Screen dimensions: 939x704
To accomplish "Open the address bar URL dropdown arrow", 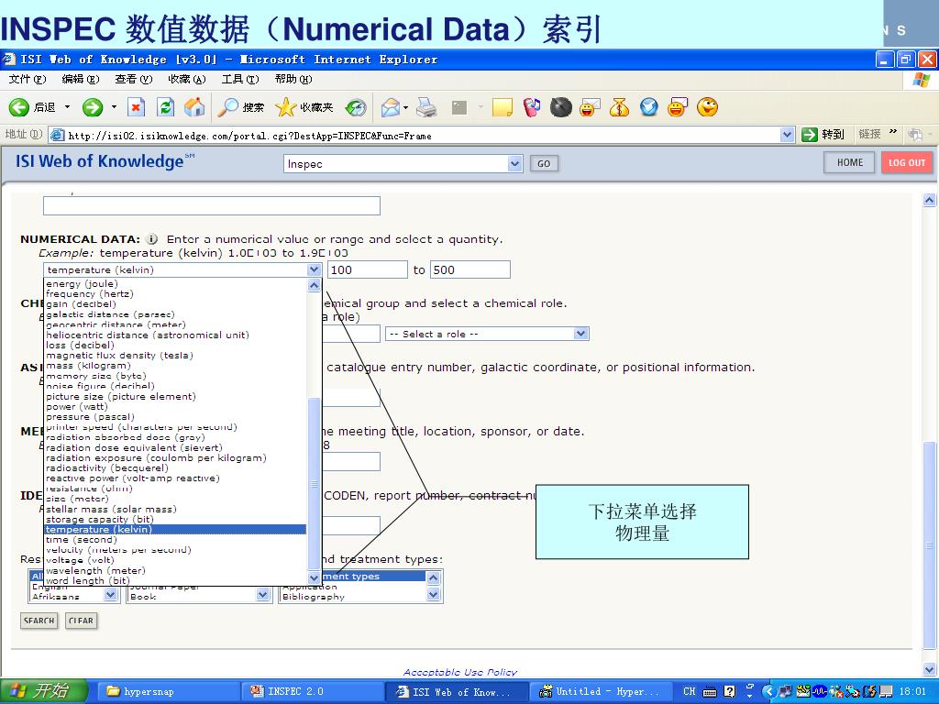I will 788,136.
